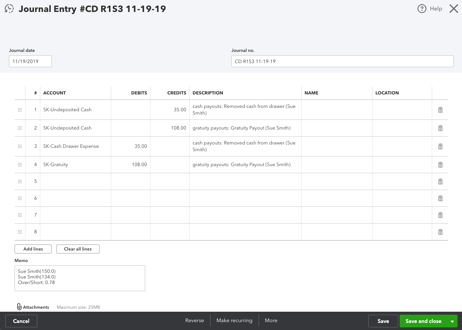Click the 108.00 credit on line 2
This screenshot has width=462, height=330.
(x=178, y=128)
